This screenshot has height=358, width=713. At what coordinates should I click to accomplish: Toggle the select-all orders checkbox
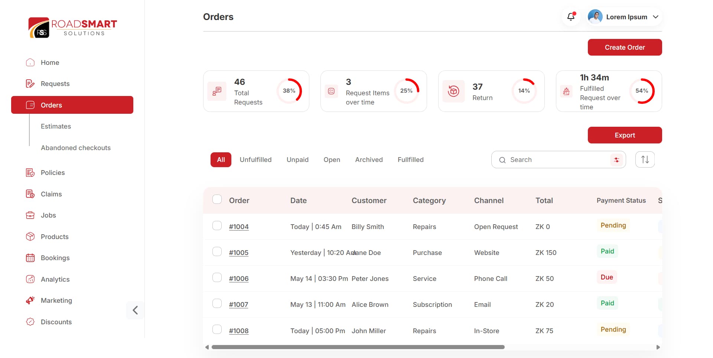click(217, 199)
